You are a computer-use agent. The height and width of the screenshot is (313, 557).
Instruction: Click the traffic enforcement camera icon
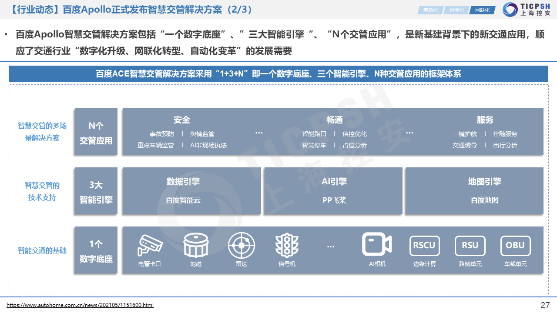click(x=150, y=245)
